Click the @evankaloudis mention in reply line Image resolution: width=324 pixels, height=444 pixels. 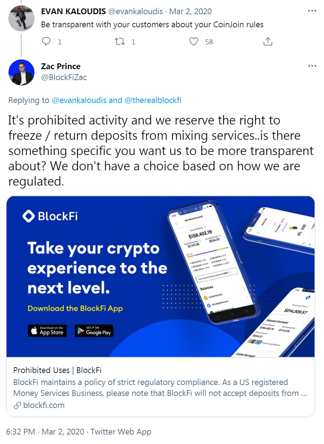(x=79, y=100)
